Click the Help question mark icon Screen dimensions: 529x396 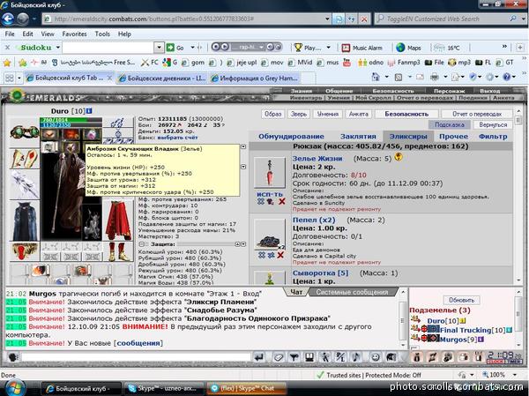pyautogui.click(x=507, y=78)
